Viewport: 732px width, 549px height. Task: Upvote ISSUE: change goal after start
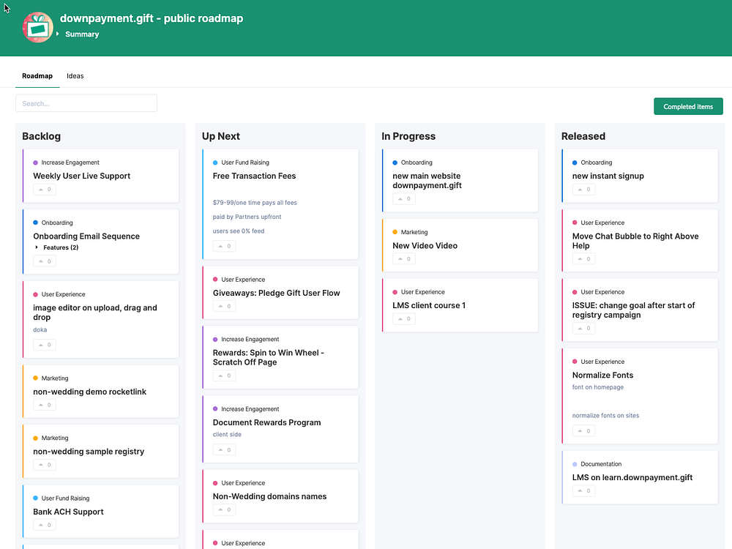[x=584, y=329]
